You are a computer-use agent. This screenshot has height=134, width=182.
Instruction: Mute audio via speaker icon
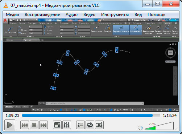tap(140, 127)
